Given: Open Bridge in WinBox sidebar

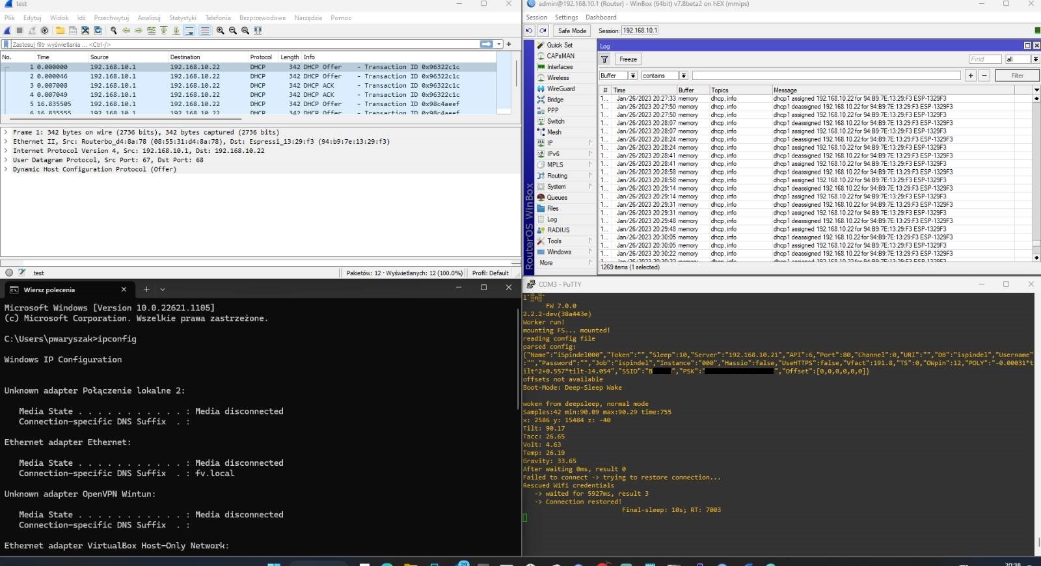Looking at the screenshot, I should point(555,100).
